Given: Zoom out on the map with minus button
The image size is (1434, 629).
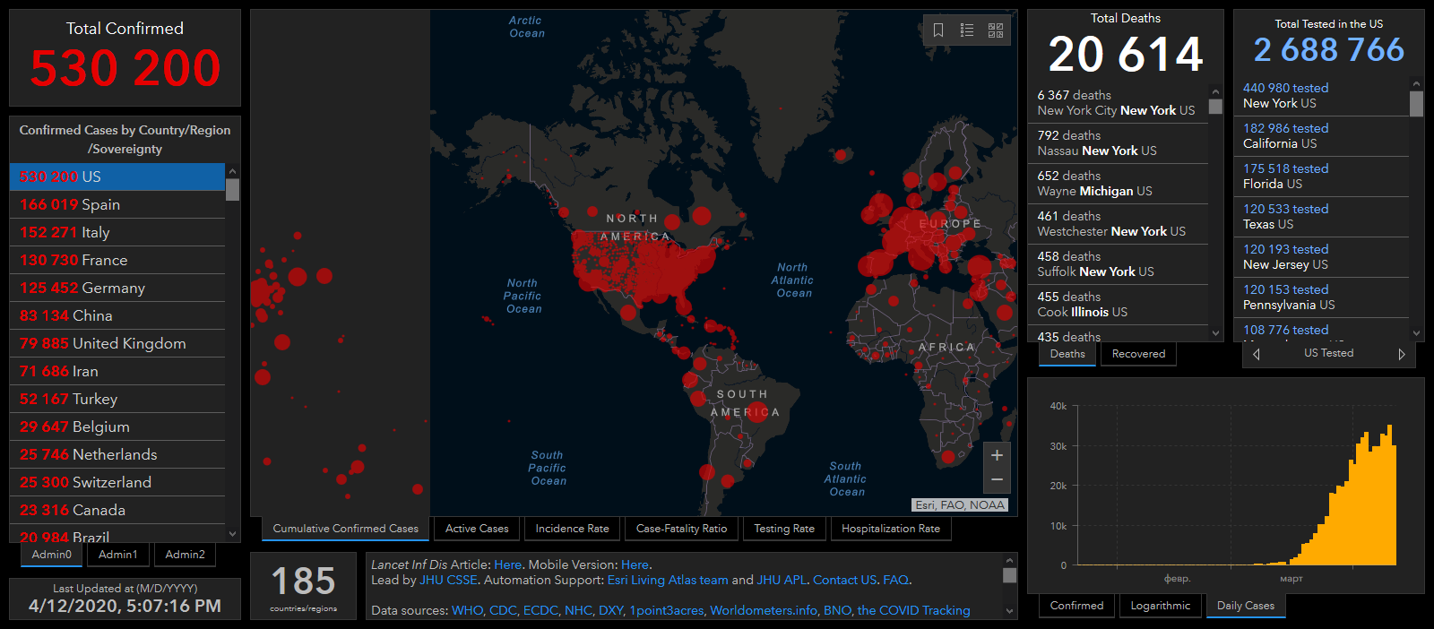Looking at the screenshot, I should [x=997, y=480].
